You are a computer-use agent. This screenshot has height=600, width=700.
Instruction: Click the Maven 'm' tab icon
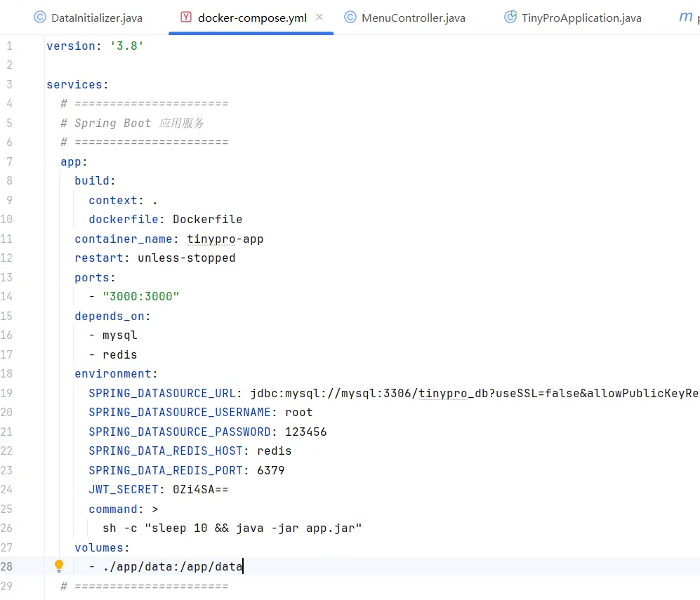685,17
